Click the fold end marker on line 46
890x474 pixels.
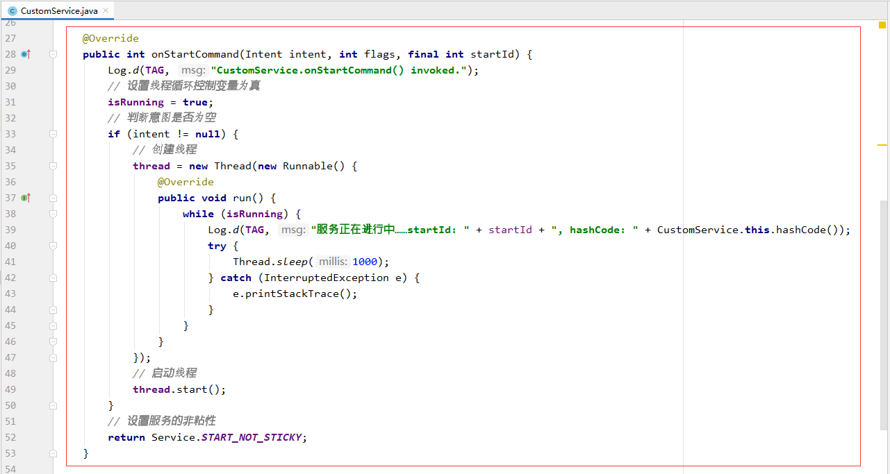click(x=53, y=341)
